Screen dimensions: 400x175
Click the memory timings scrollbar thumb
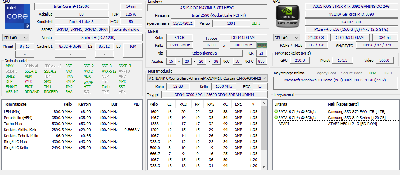[264, 128]
